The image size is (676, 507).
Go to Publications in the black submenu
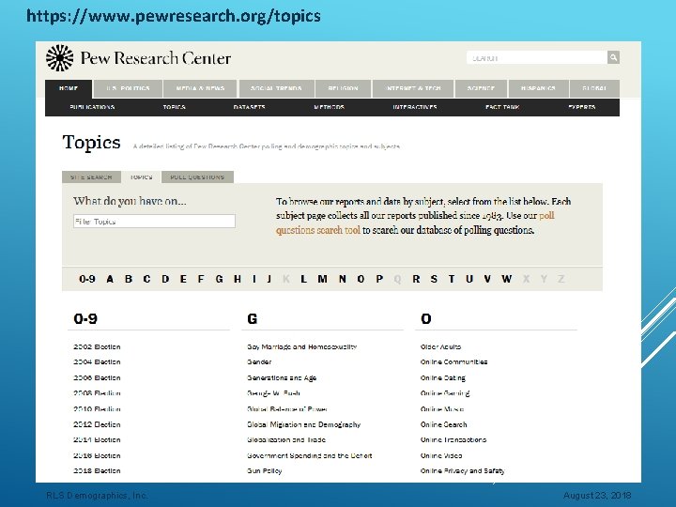coord(92,107)
